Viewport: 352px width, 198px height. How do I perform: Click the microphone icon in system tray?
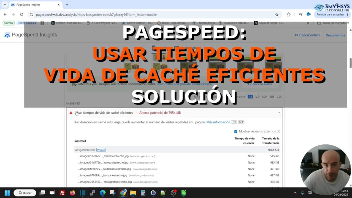(302, 193)
